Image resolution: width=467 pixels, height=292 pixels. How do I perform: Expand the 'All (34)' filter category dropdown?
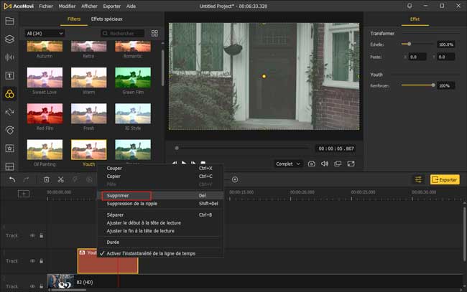[x=45, y=34]
